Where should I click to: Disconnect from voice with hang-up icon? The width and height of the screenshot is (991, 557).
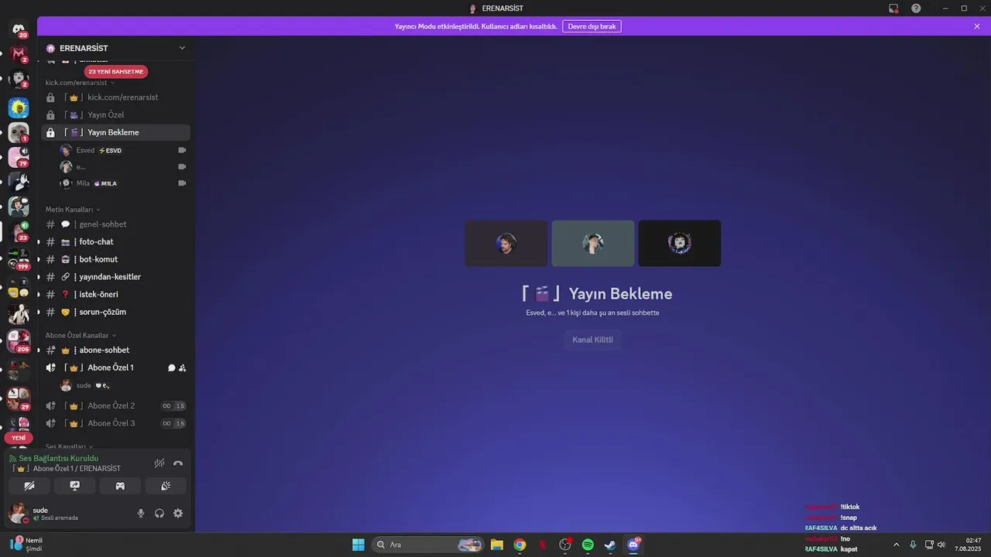[x=178, y=463]
